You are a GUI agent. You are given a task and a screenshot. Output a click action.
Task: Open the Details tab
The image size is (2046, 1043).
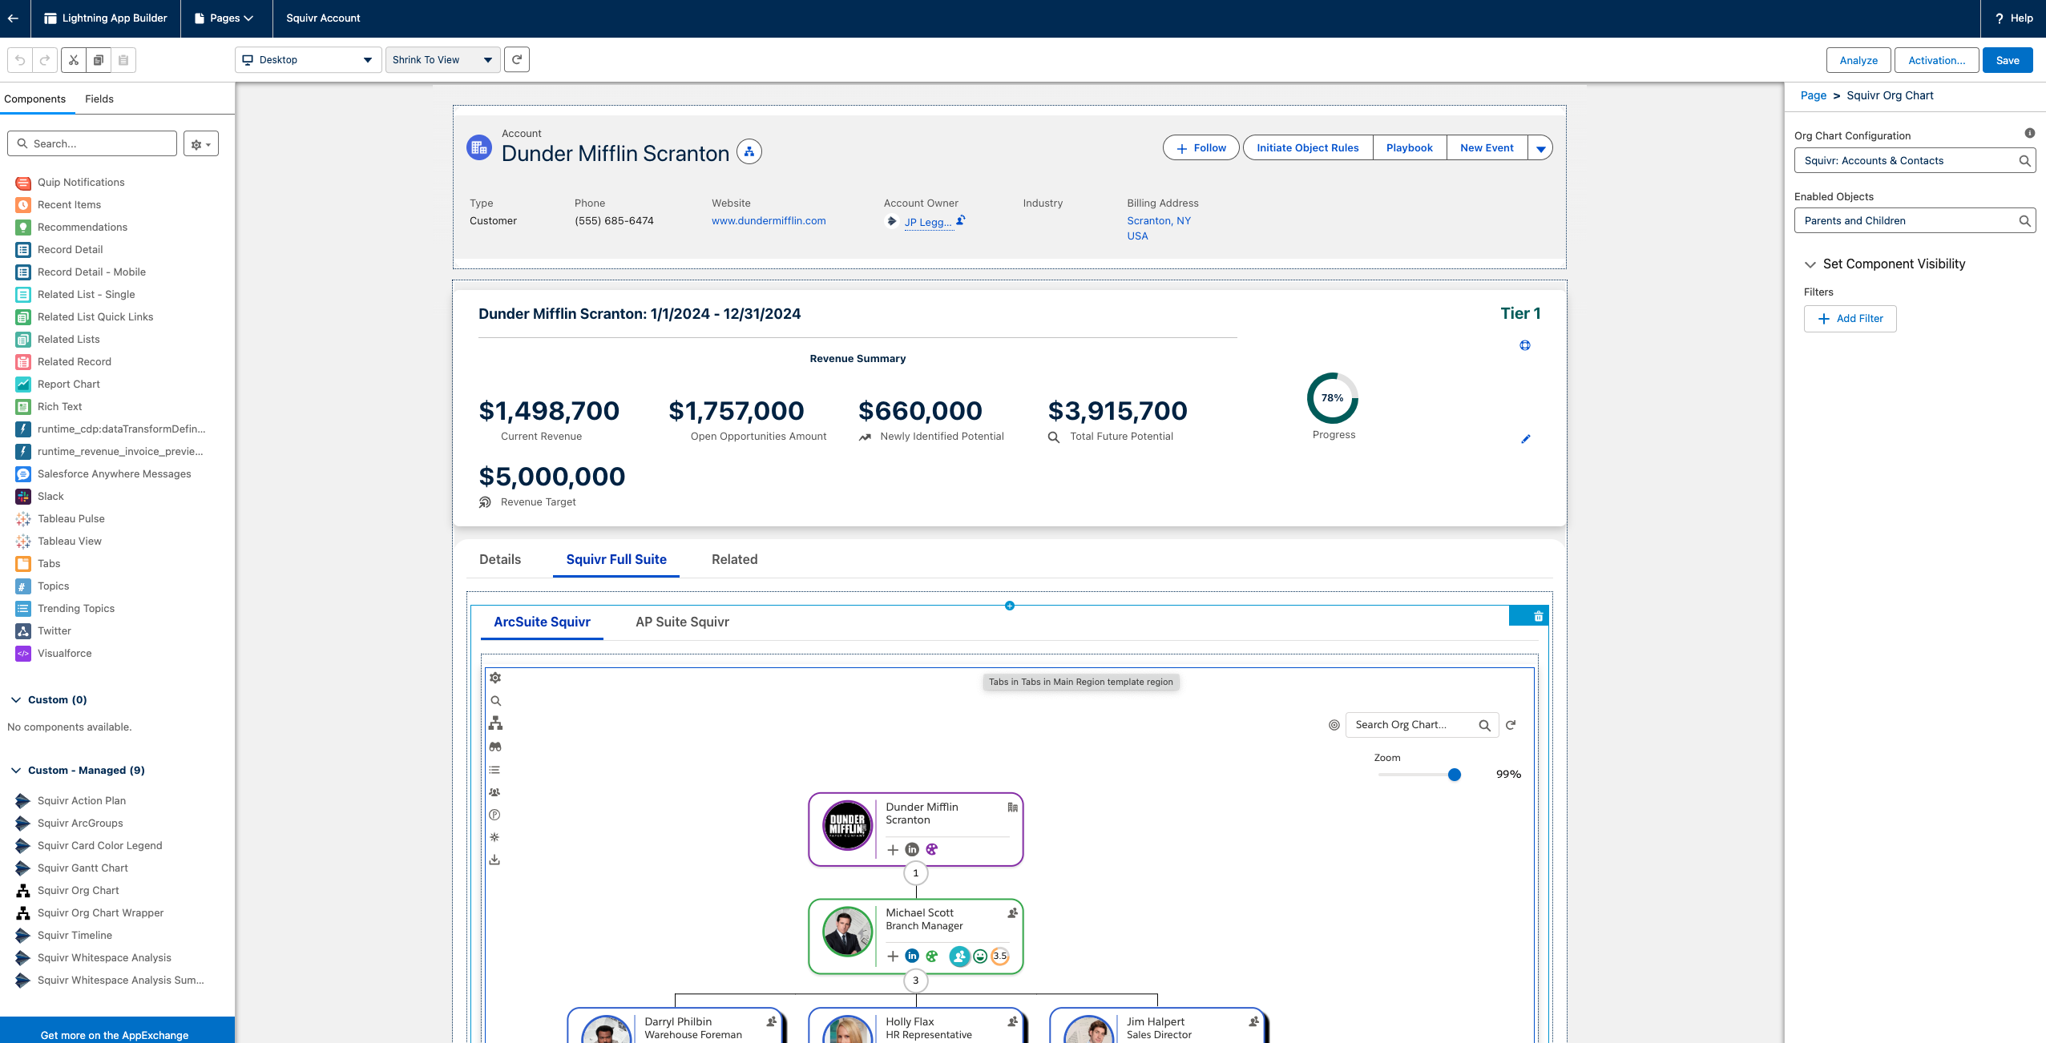500,560
